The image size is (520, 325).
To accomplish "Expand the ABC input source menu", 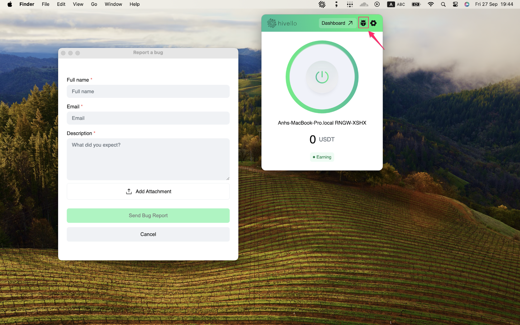I will (x=396, y=4).
